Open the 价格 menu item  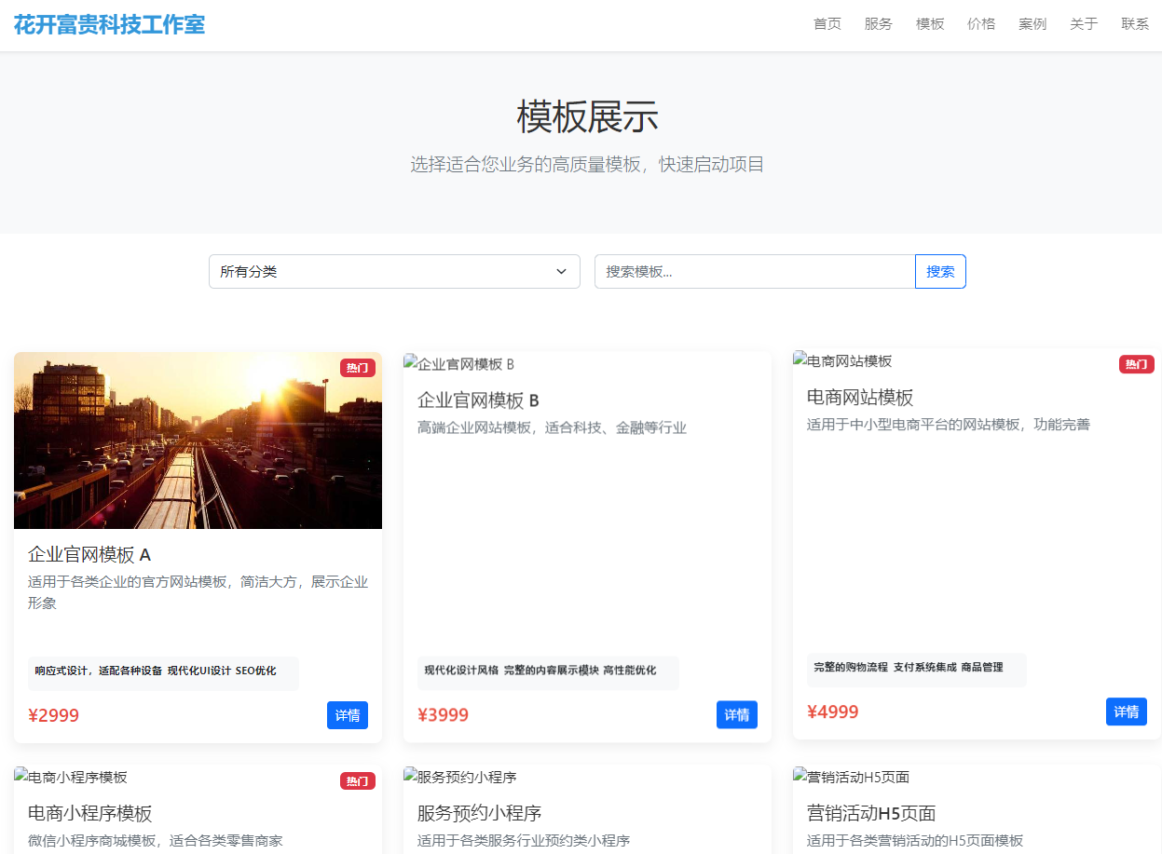[981, 24]
